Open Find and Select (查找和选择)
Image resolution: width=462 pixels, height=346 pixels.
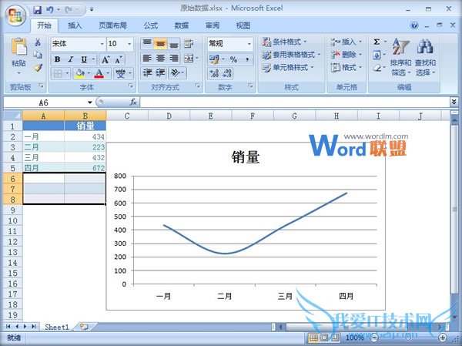(x=425, y=57)
